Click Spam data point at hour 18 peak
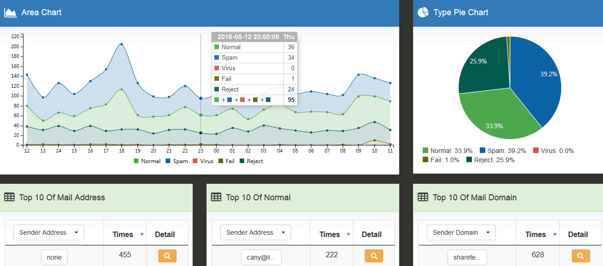The height and width of the screenshot is (266, 603). (x=121, y=44)
